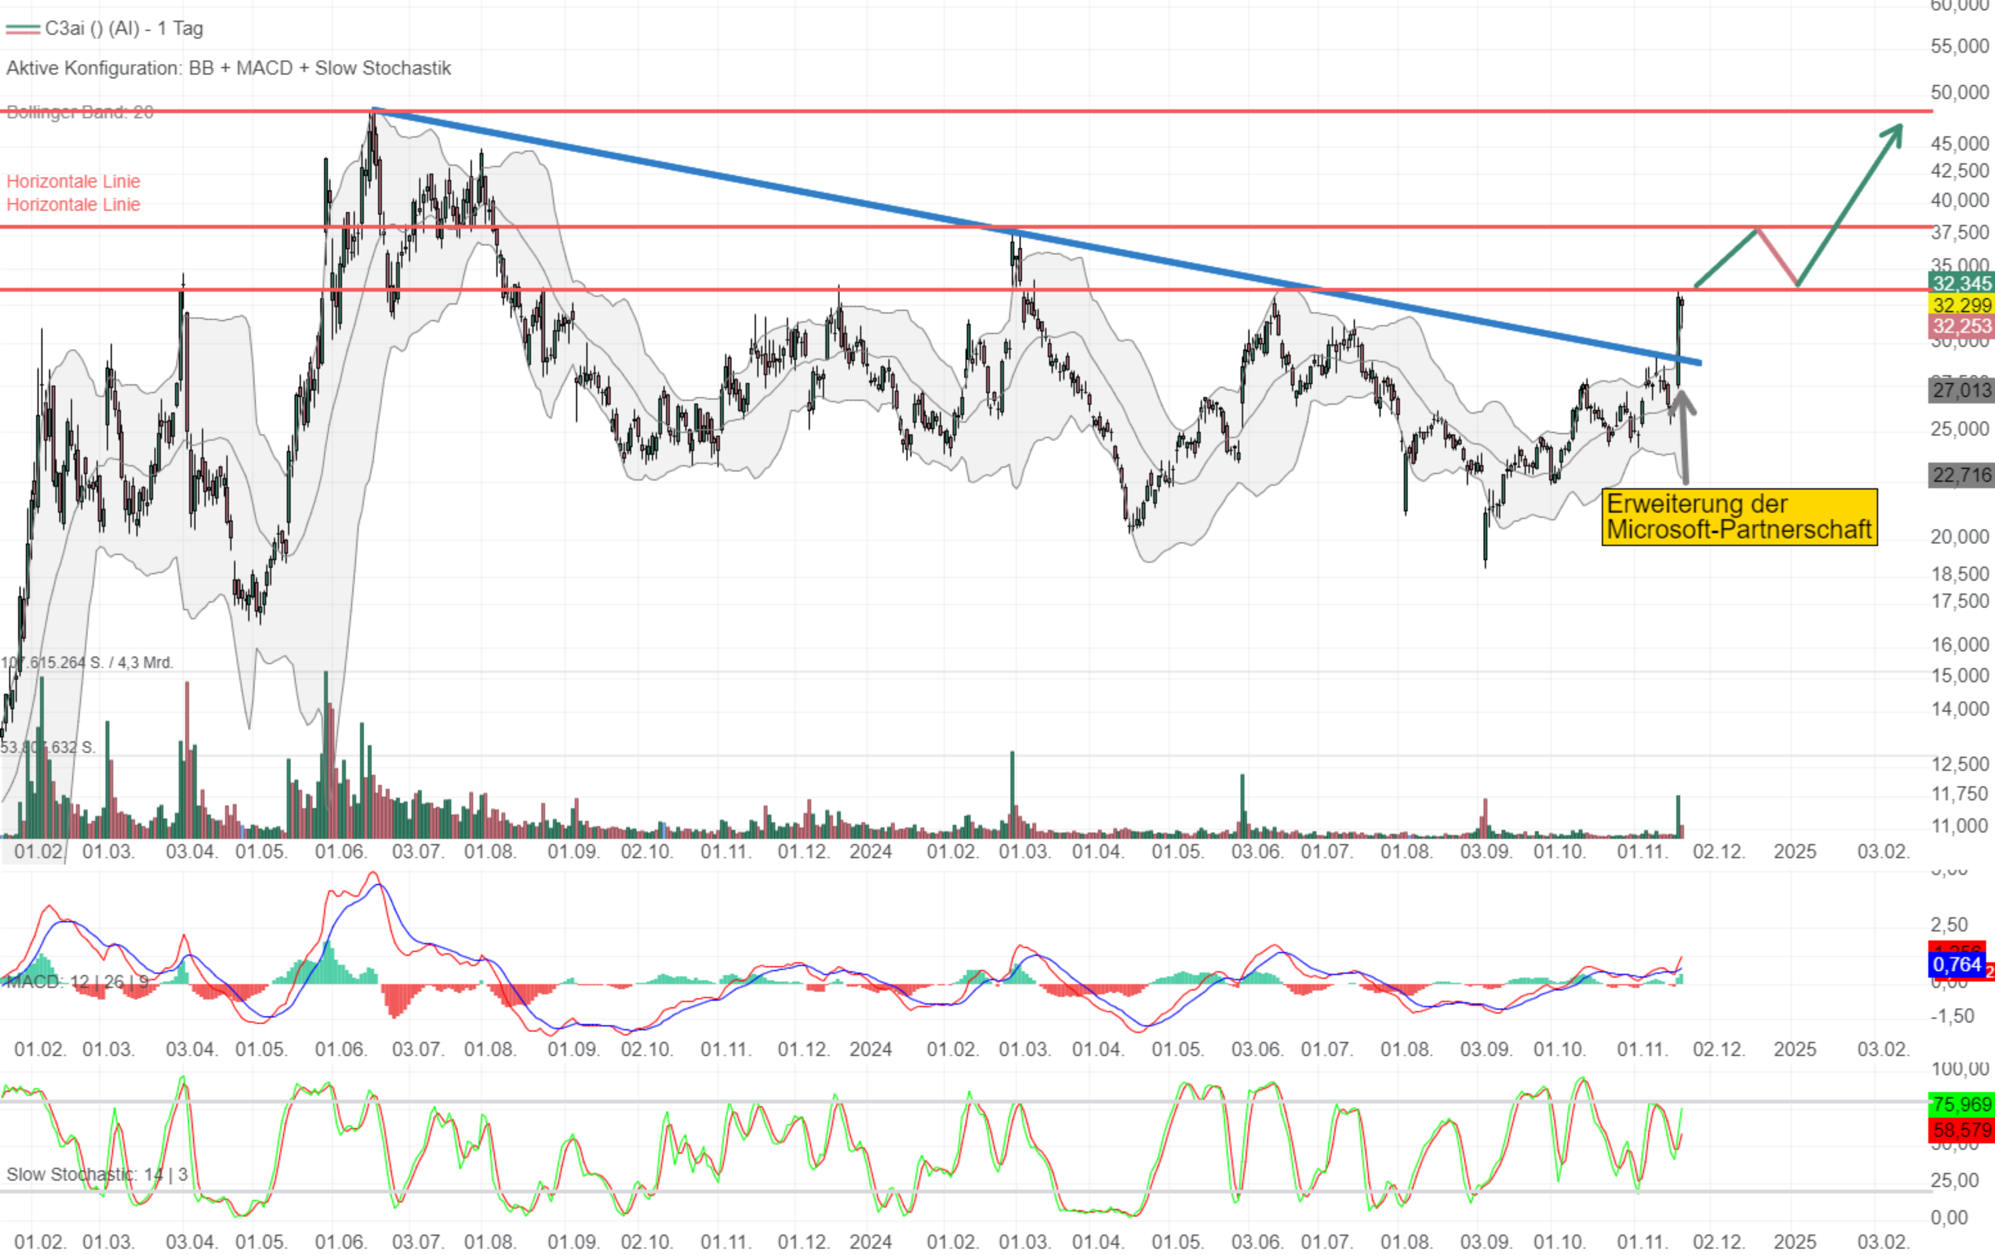This screenshot has height=1255, width=1995.
Task: Click 17,500 on the price axis
Action: click(1960, 601)
